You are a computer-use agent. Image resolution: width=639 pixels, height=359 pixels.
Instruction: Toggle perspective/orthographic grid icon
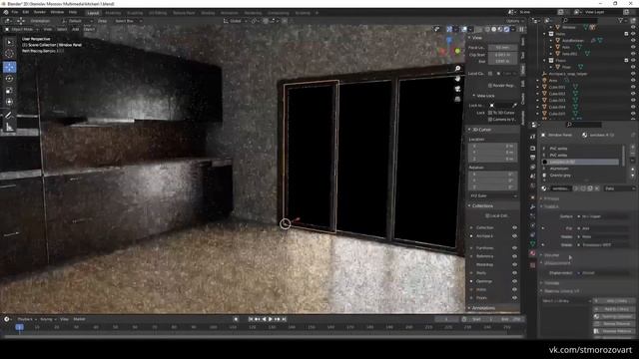tap(457, 99)
